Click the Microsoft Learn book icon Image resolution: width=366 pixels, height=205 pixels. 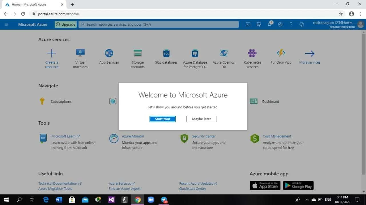pos(43,138)
